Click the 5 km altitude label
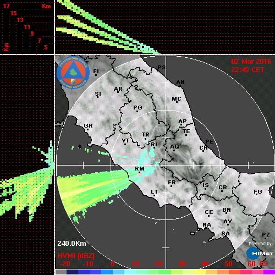275x275 pixels. 46,47
